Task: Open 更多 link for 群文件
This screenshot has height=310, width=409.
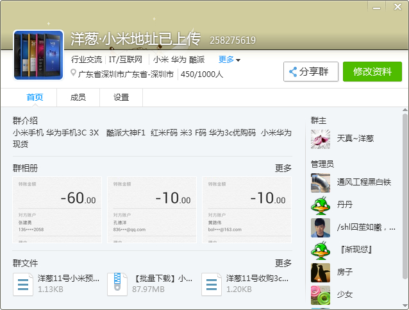Action: [283, 263]
